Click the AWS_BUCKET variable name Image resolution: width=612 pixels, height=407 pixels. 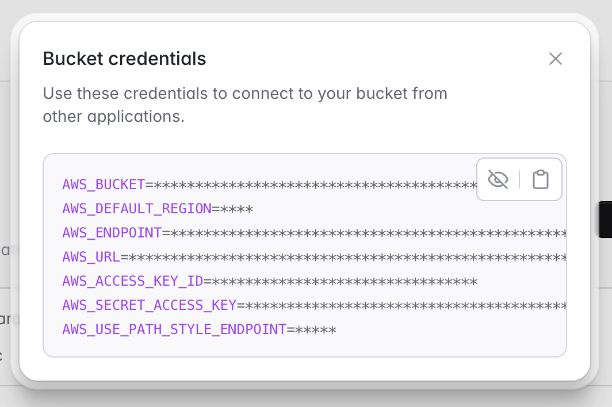(104, 185)
